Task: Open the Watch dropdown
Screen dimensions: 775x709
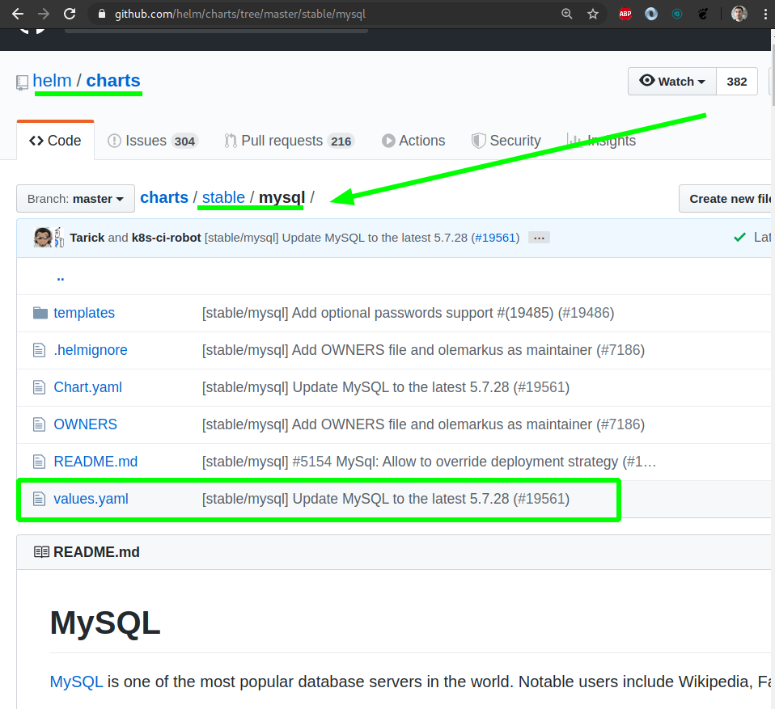Action: (672, 82)
